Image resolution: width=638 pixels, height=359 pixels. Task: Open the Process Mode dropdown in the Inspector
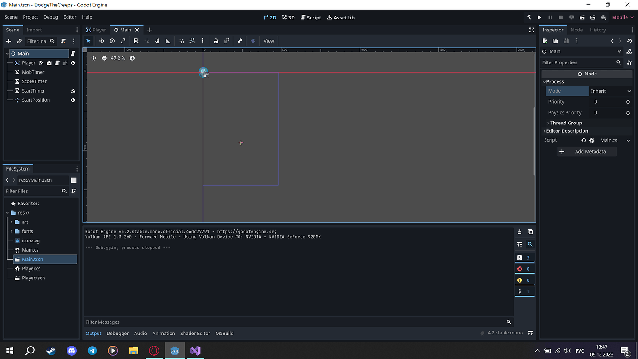pyautogui.click(x=610, y=91)
